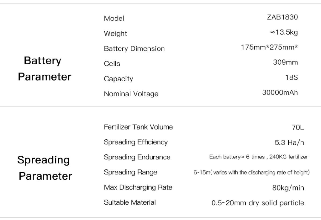Click the Capacity row label
Image resolution: width=321 pixels, height=220 pixels.
tap(118, 79)
